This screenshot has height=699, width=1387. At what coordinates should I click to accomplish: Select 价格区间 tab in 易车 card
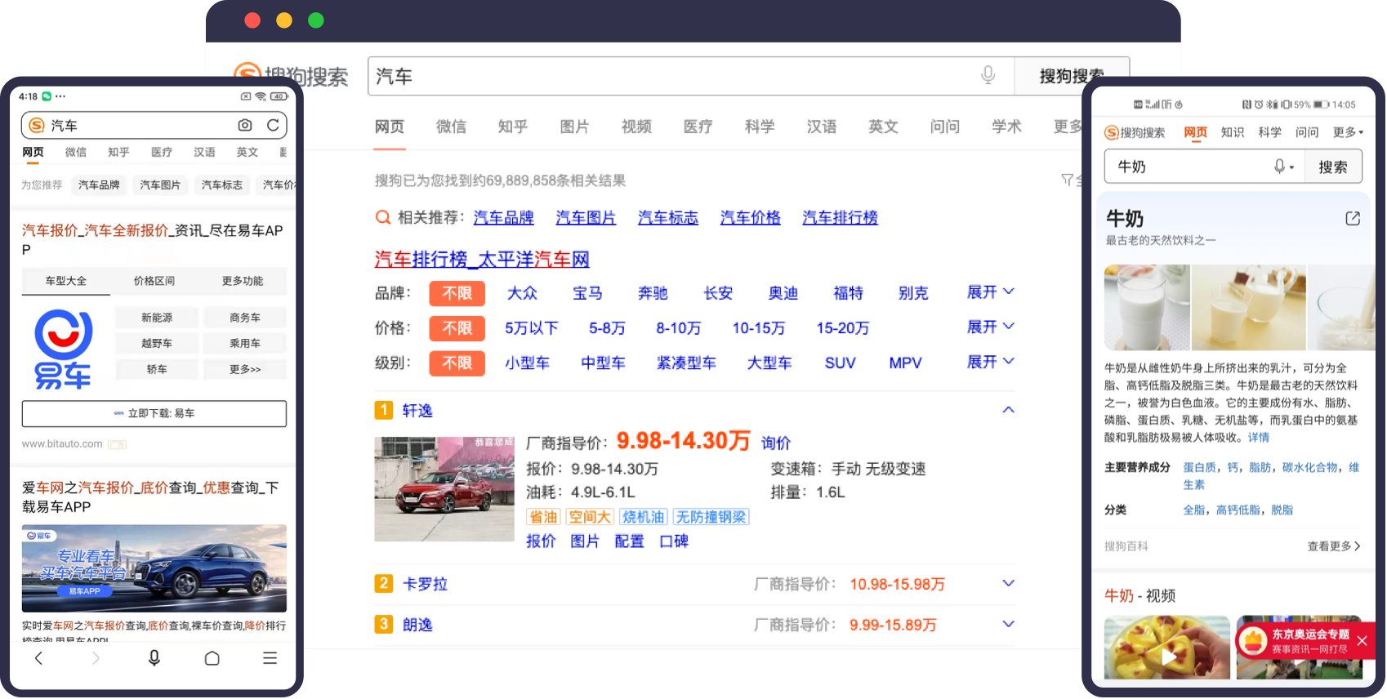click(154, 281)
